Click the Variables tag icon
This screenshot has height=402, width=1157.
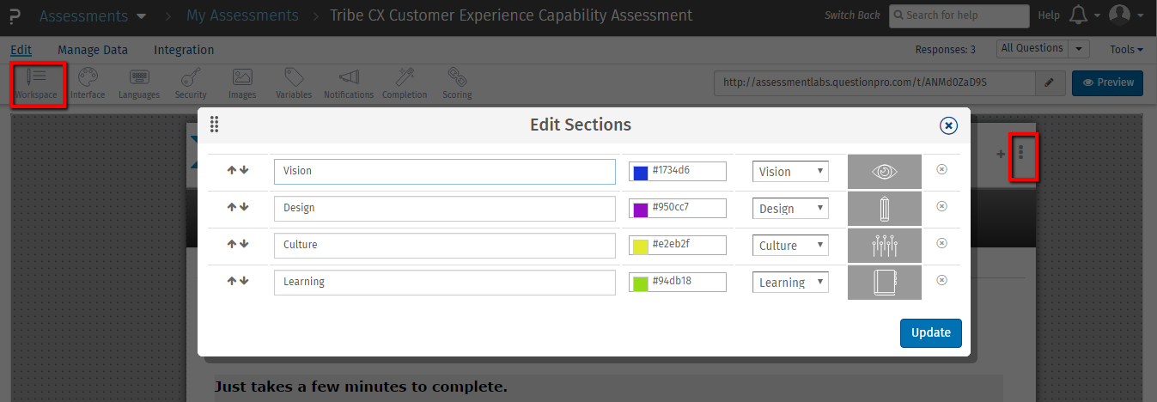[294, 83]
